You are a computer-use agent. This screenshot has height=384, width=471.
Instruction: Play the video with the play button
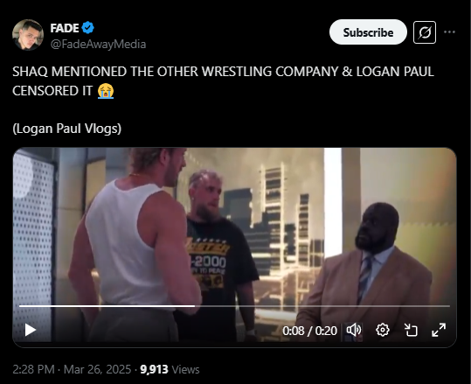(x=31, y=330)
